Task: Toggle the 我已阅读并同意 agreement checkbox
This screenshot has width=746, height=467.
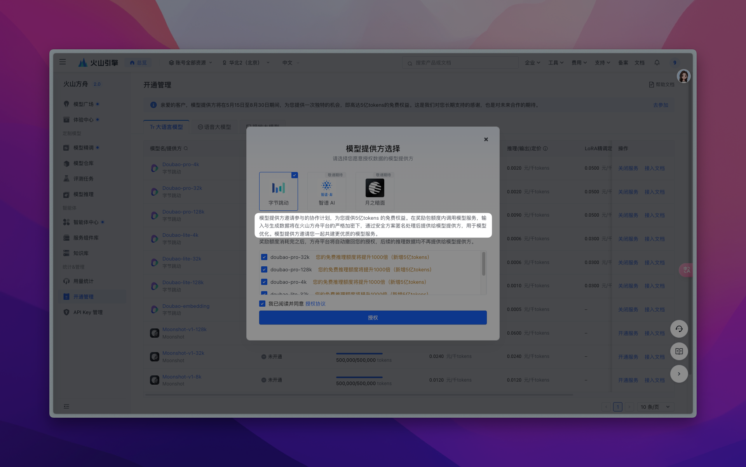Action: click(262, 304)
